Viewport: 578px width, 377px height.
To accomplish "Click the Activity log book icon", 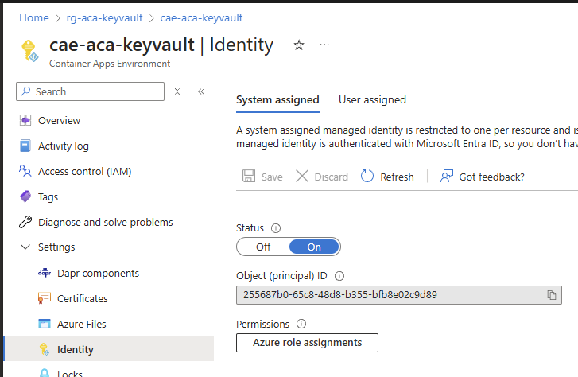I will coord(25,146).
